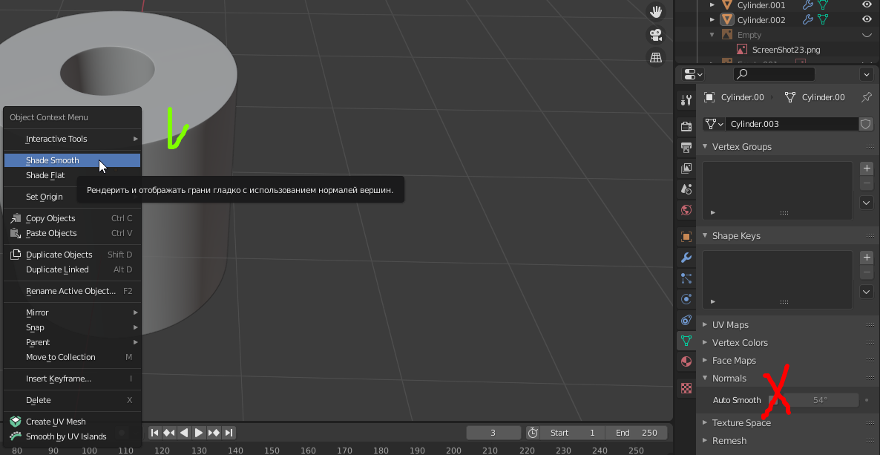Viewport: 880px width, 455px height.
Task: Expand the Texture Space panel
Action: pos(705,422)
